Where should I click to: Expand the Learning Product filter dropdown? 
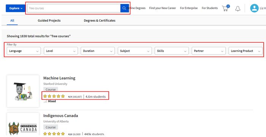click(x=245, y=51)
